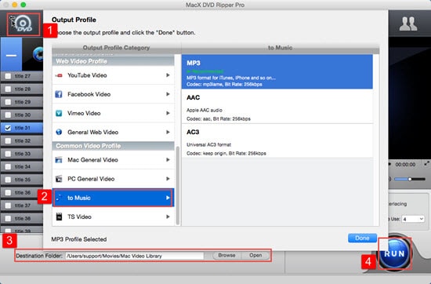Click the TS Video film icon
The height and width of the screenshot is (284, 431).
click(x=59, y=217)
